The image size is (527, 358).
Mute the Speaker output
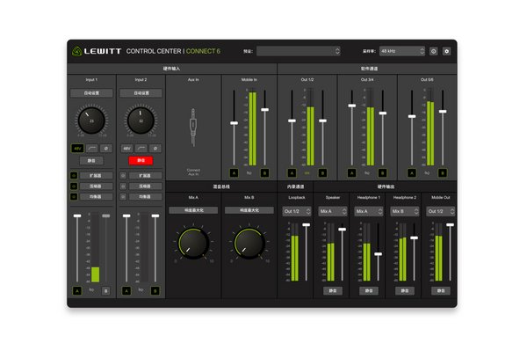point(332,290)
